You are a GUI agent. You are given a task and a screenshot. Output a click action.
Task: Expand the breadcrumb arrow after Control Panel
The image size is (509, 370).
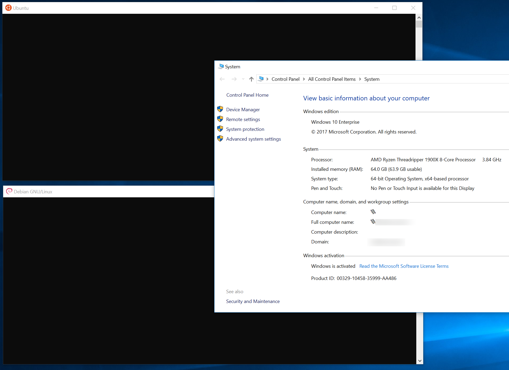304,79
